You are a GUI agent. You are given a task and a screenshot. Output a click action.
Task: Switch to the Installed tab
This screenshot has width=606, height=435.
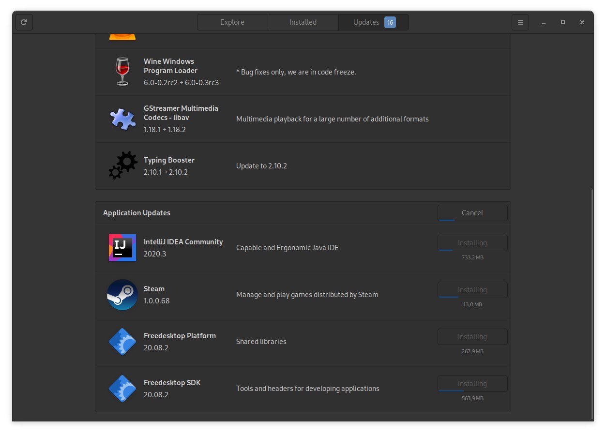(x=303, y=22)
